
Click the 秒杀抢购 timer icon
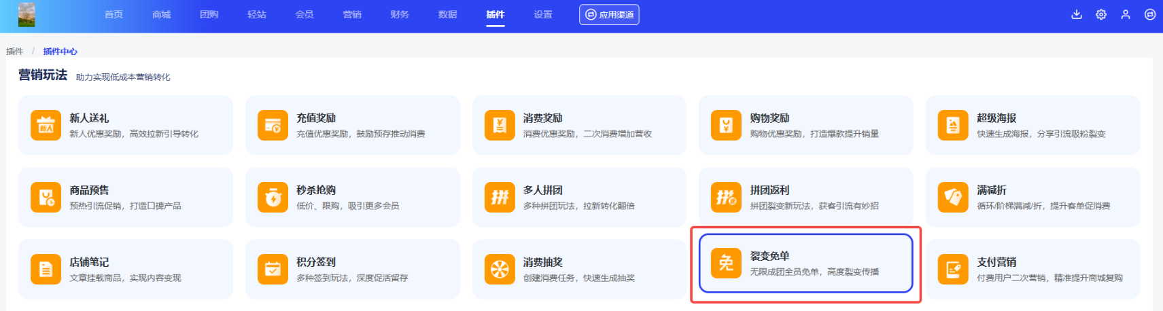coord(273,198)
